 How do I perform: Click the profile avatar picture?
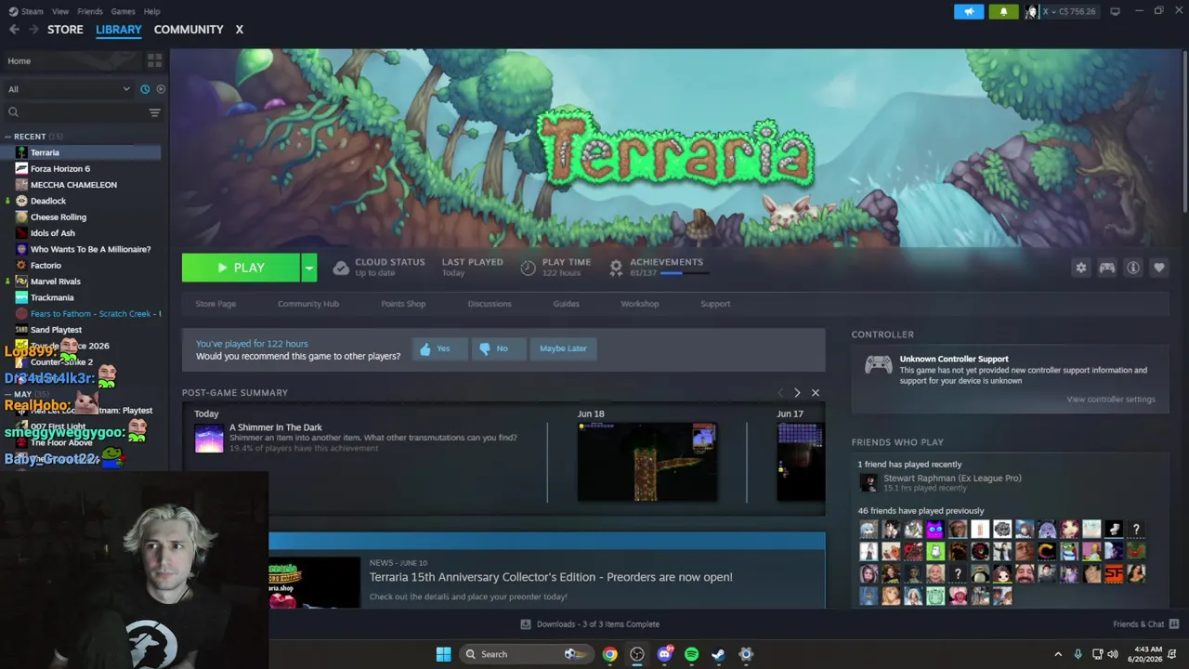click(1031, 11)
